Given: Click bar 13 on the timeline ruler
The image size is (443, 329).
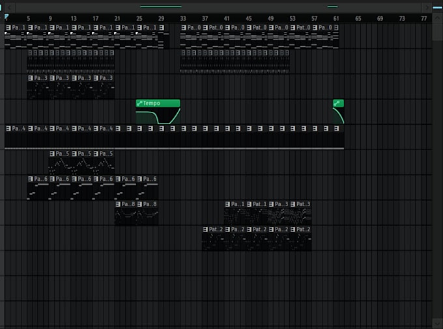Looking at the screenshot, I should 74,19.
